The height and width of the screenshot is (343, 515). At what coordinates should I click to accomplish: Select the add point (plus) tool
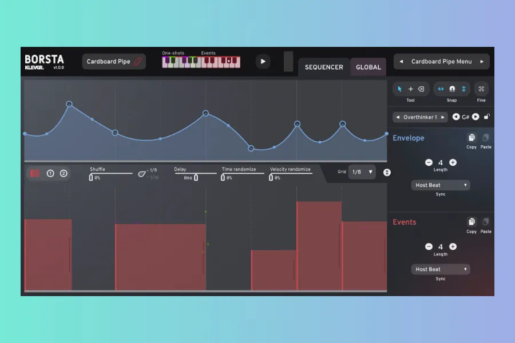[x=410, y=89]
